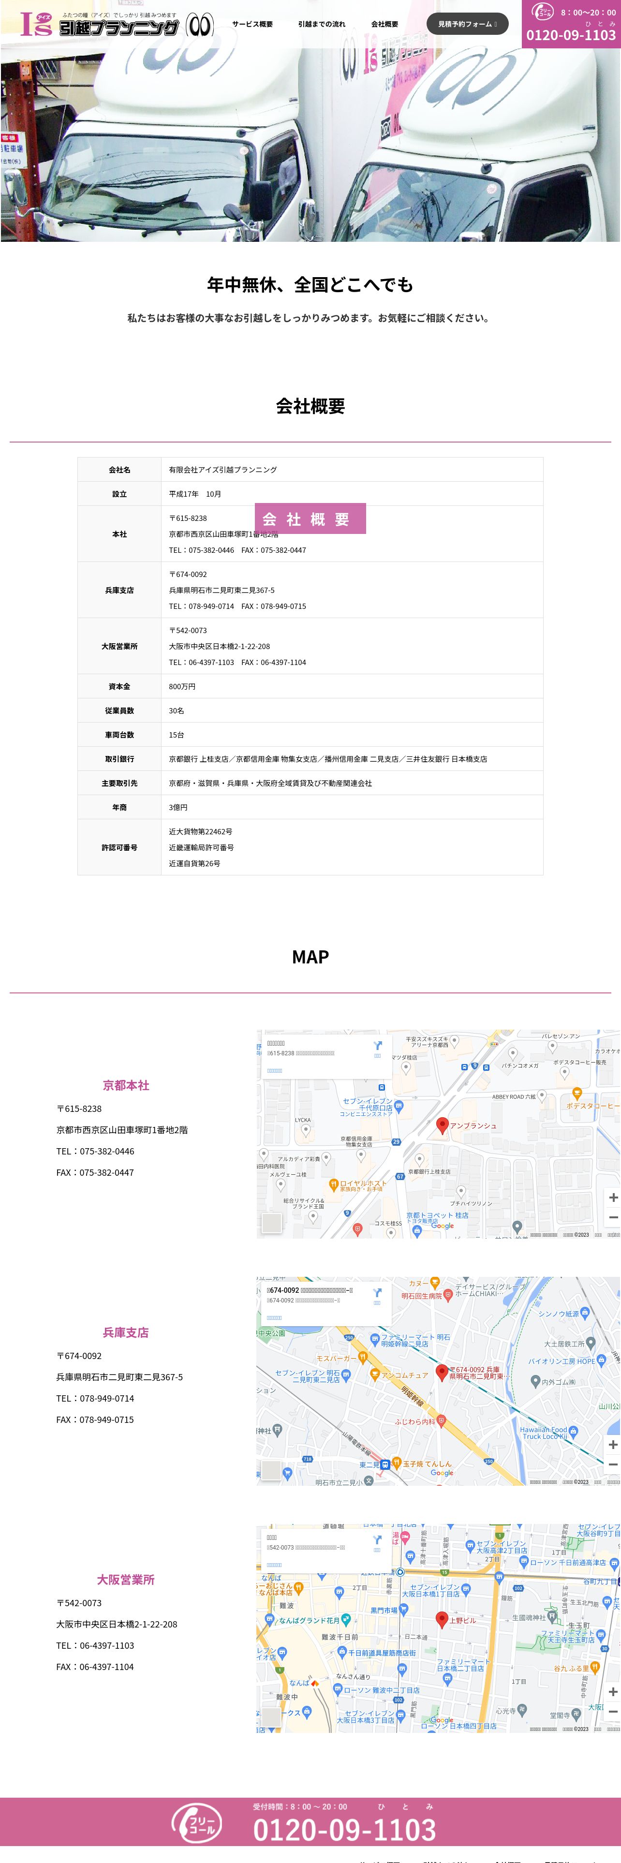Viewport: 621px width, 1863px height.
Task: Click Kyoto phone TEL:075-382-0446 beside map
Action: [x=95, y=1152]
